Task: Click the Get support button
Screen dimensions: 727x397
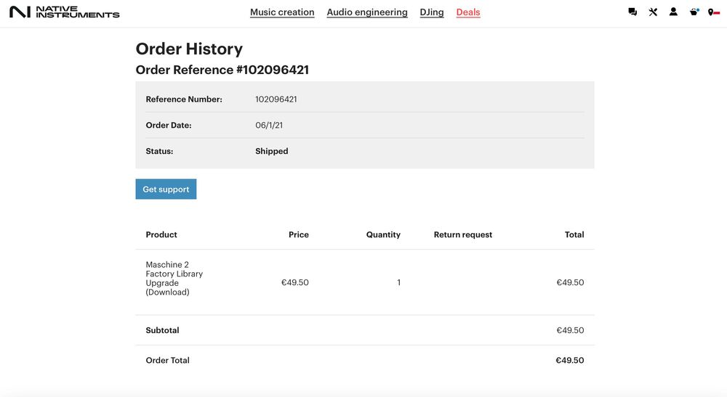Action: 166,189
